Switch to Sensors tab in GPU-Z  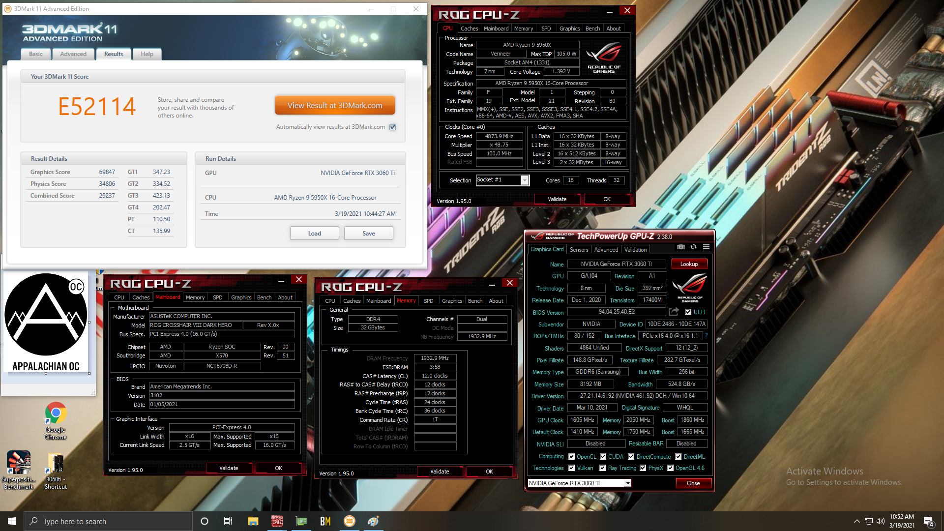point(579,250)
